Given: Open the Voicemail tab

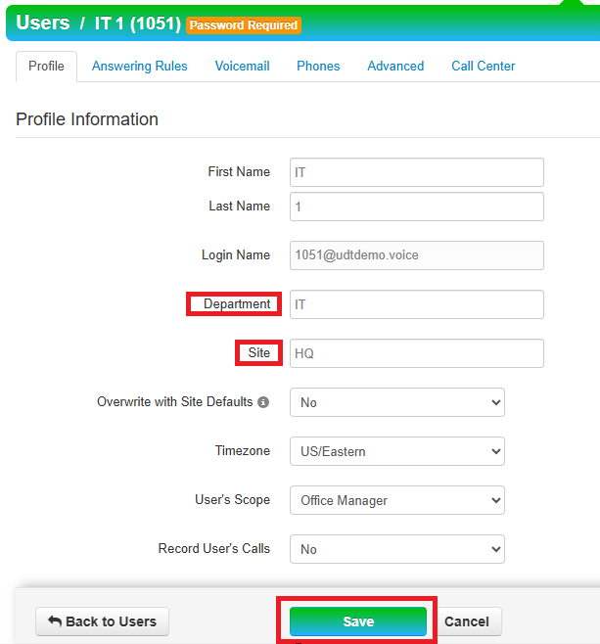Looking at the screenshot, I should click(242, 67).
